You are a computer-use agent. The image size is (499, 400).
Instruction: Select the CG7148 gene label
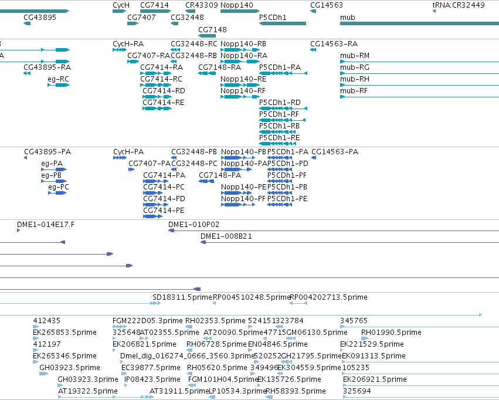pyautogui.click(x=213, y=29)
